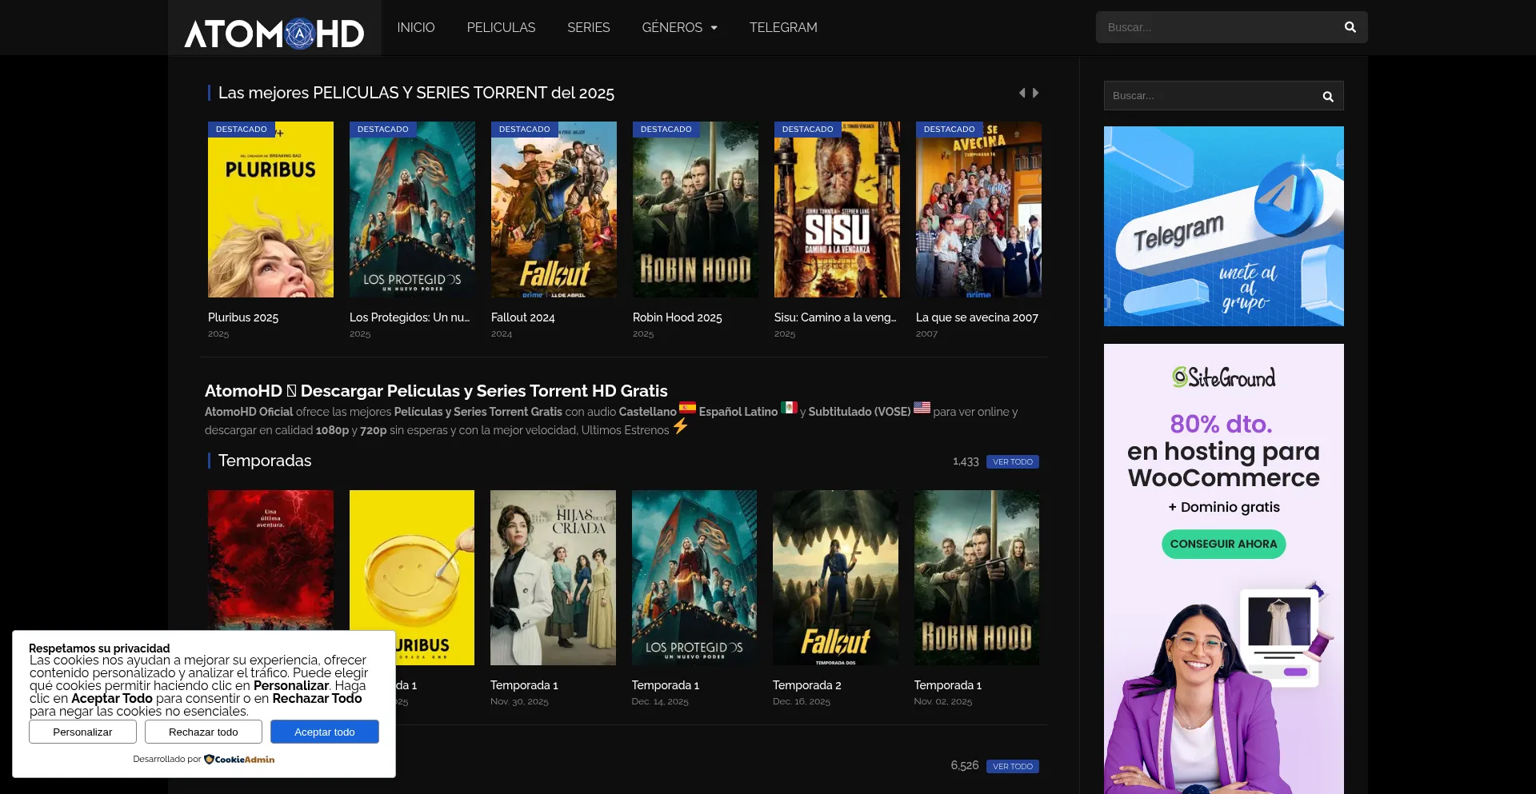The width and height of the screenshot is (1536, 794).
Task: Click the header Buscar input field
Action: (x=1216, y=27)
